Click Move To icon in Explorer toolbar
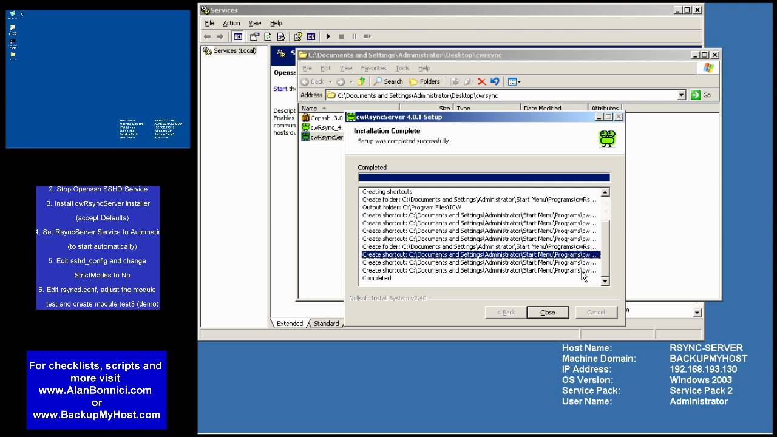Viewport: 777px width, 437px height. 455,81
